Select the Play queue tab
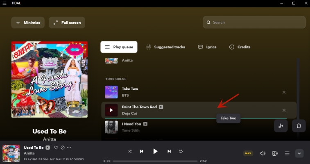 [119, 47]
